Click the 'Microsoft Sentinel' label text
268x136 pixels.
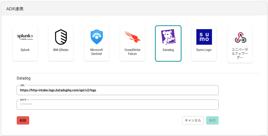(97, 52)
